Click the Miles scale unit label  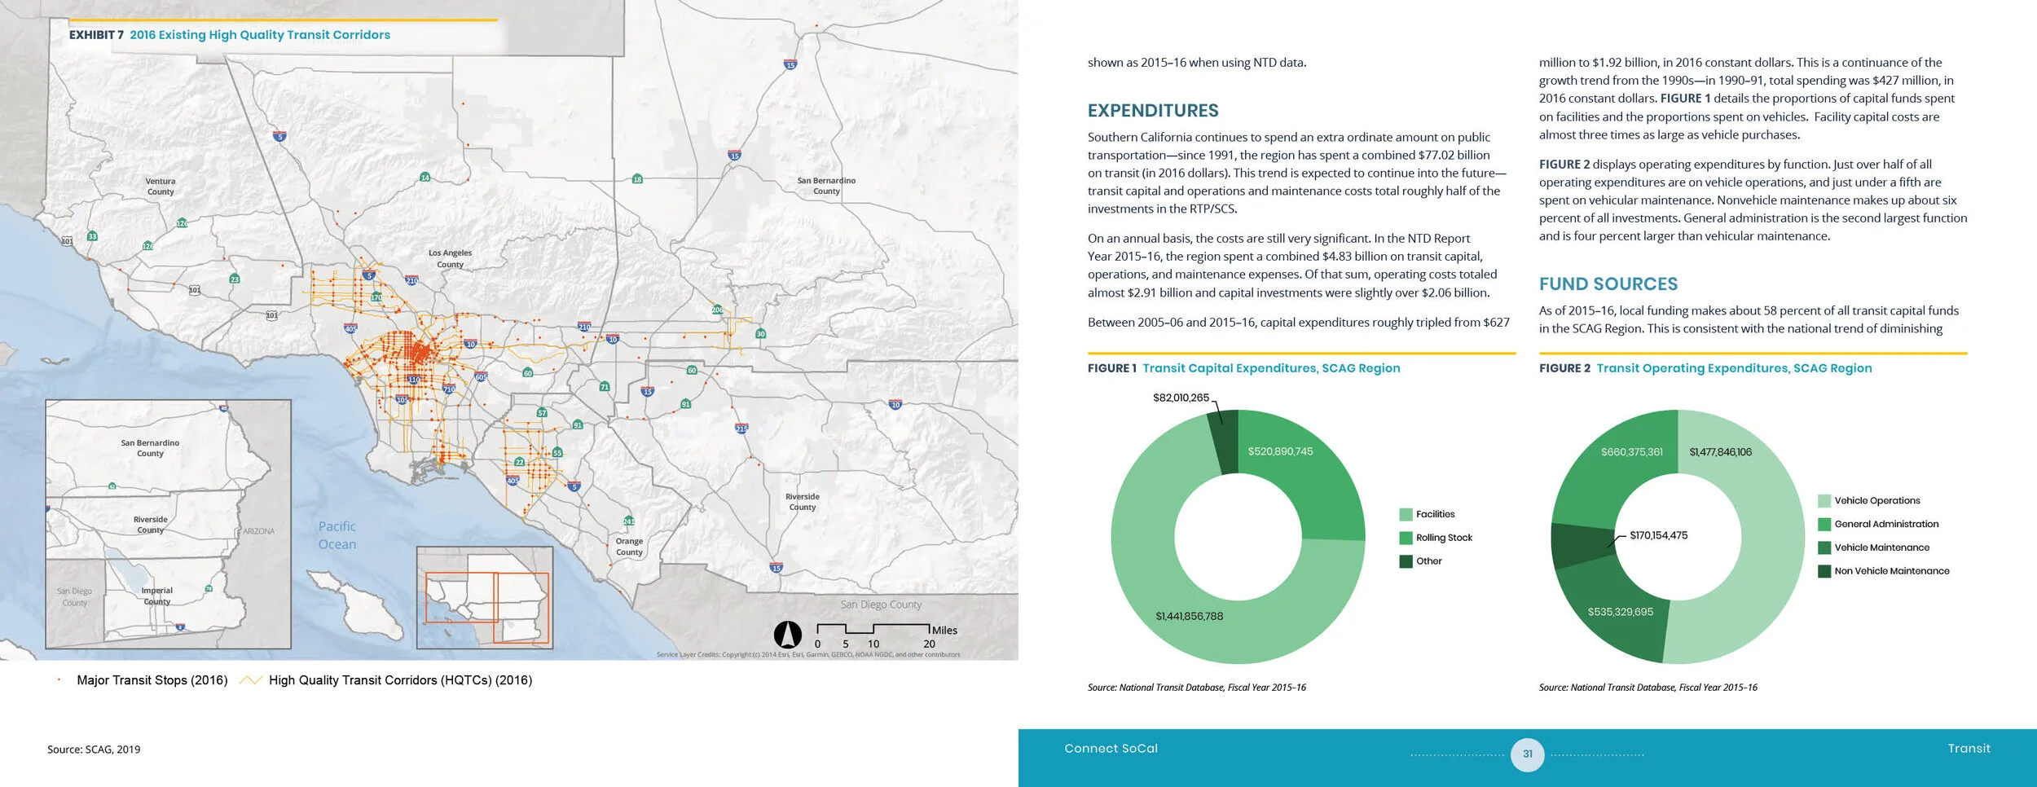click(x=944, y=631)
